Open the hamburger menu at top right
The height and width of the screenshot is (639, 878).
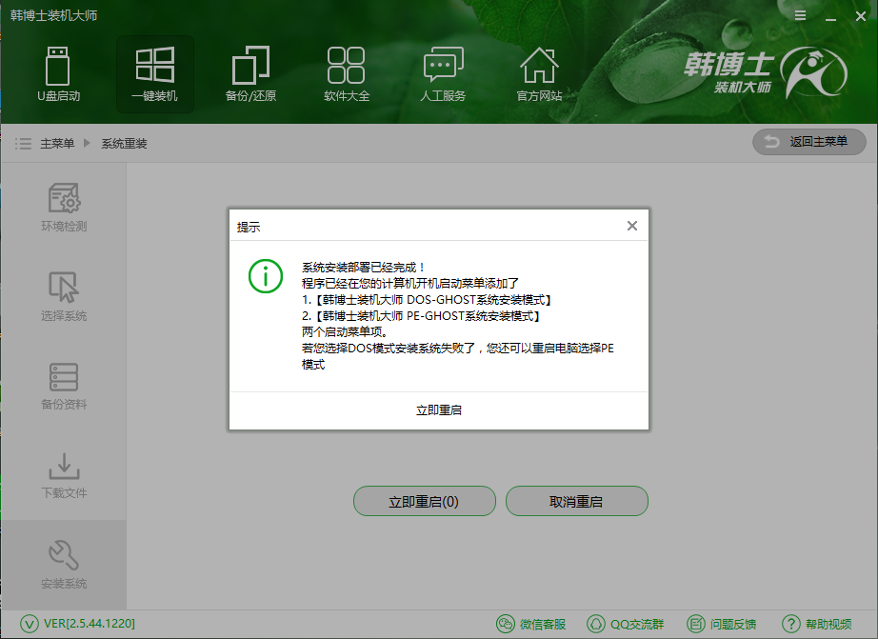pyautogui.click(x=799, y=15)
